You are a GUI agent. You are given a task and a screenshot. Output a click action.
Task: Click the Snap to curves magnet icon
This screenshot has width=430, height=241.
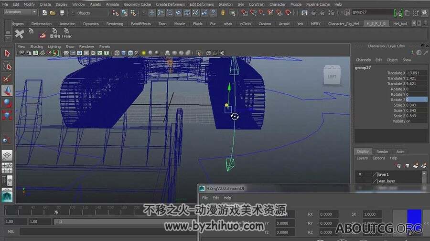pos(253,12)
